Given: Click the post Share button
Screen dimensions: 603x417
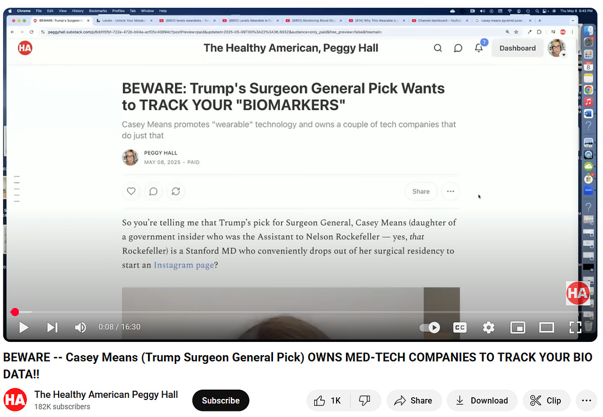Looking at the screenshot, I should click(x=420, y=191).
